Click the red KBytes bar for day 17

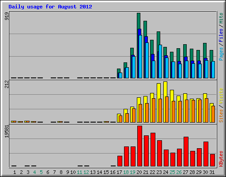(120, 161)
